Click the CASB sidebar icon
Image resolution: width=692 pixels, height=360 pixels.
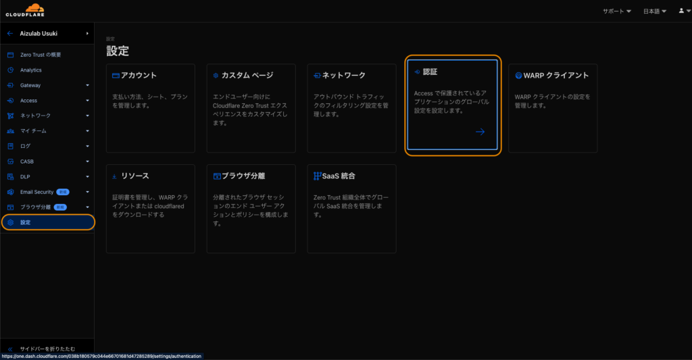[11, 161]
